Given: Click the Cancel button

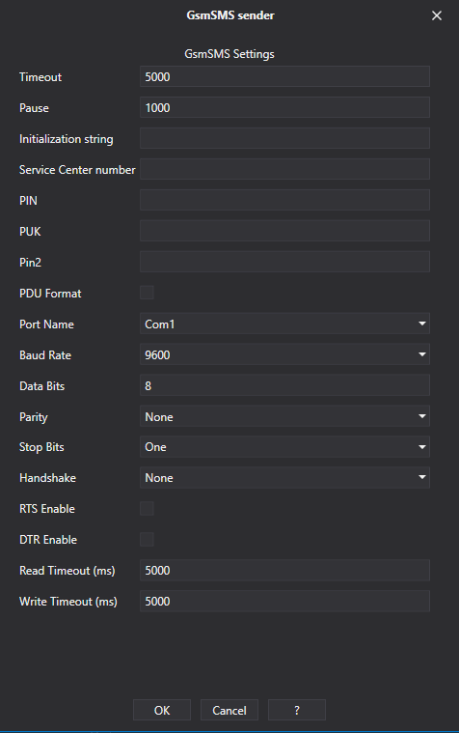Looking at the screenshot, I should [x=229, y=710].
